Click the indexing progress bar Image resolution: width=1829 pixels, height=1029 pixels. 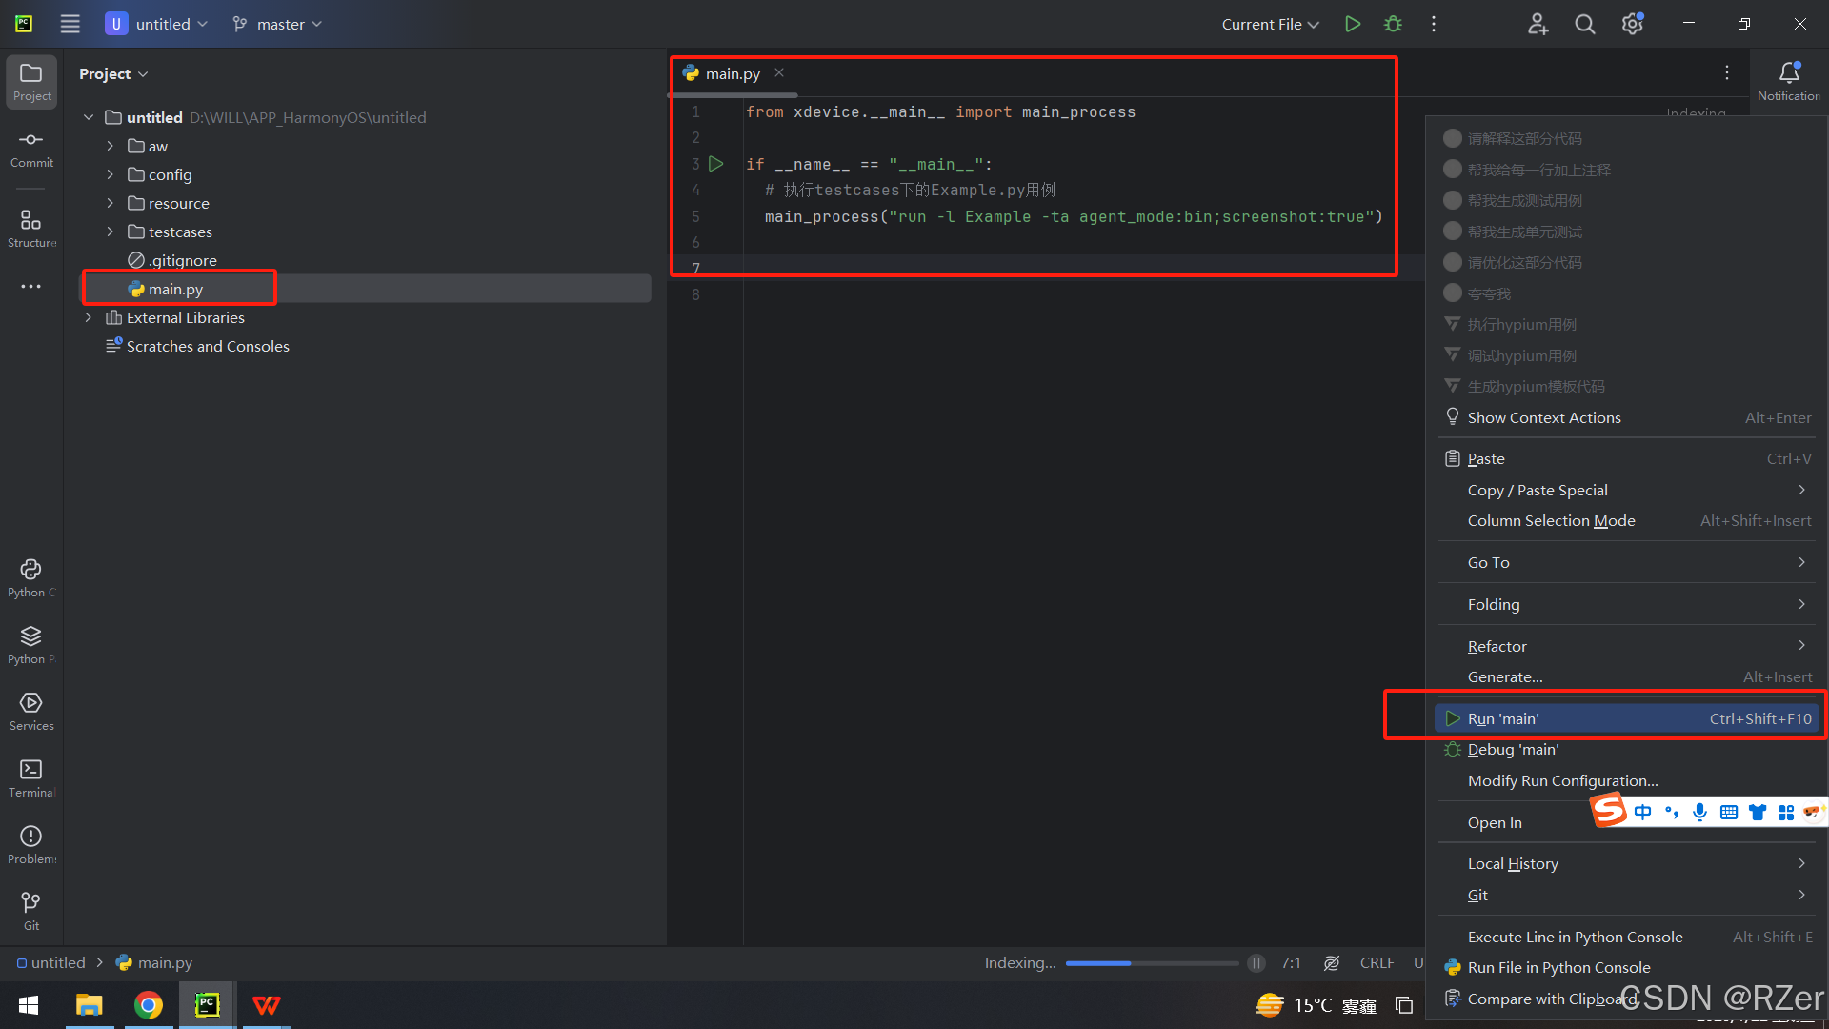pos(1152,963)
